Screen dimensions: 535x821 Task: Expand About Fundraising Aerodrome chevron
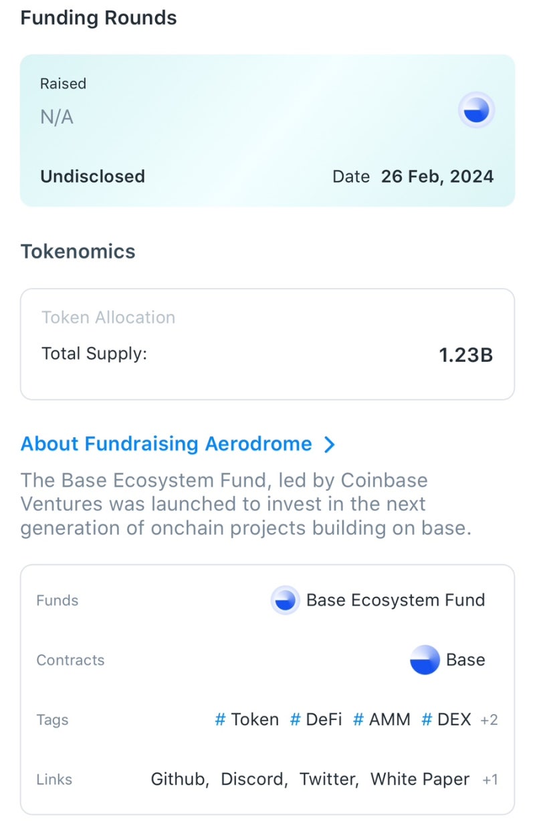coord(329,445)
